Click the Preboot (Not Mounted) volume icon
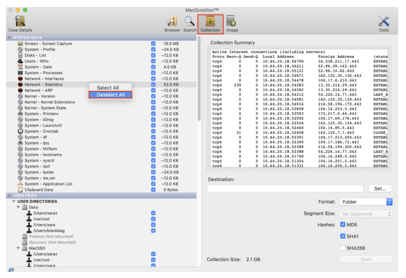The height and width of the screenshot is (278, 406). click(x=25, y=237)
